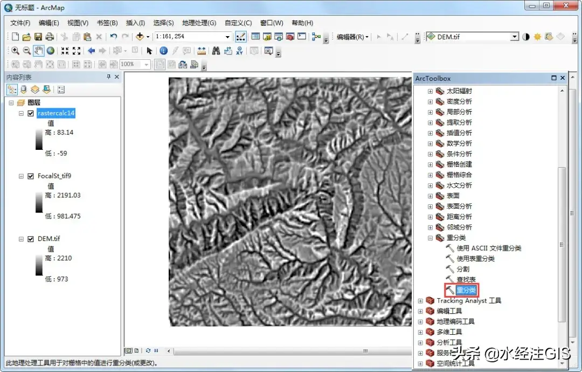Open the 地理处理(G) menu
The width and height of the screenshot is (582, 372).
[199, 23]
